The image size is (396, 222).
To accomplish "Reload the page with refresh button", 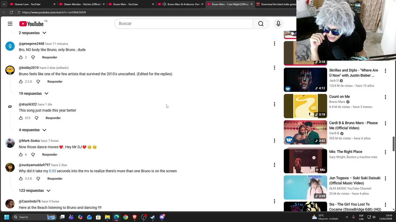I will click(x=11, y=12).
